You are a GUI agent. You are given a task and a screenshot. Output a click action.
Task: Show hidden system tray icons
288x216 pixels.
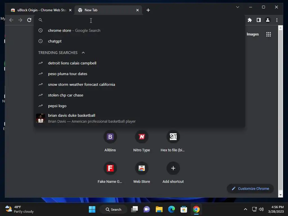pyautogui.click(x=245, y=209)
